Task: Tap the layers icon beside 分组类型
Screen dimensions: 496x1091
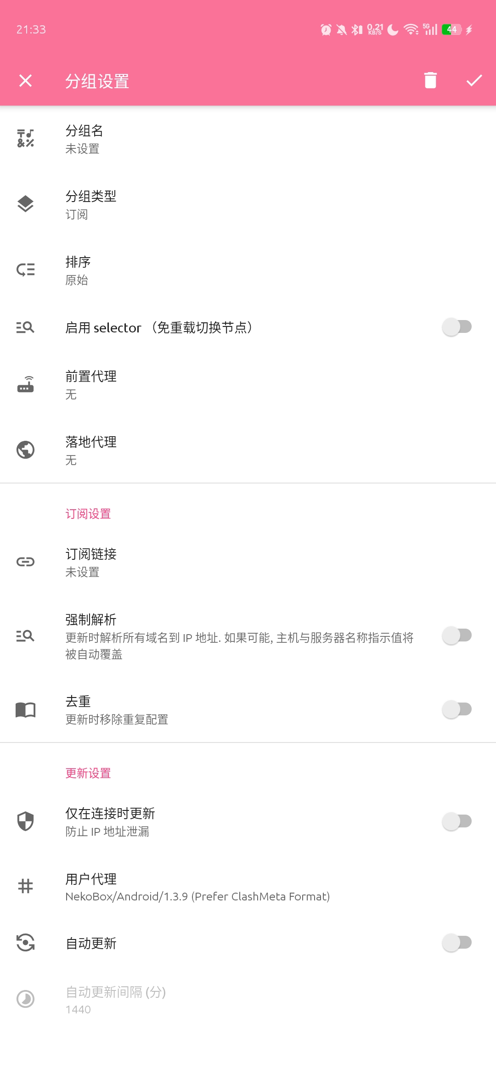Action: 26,204
